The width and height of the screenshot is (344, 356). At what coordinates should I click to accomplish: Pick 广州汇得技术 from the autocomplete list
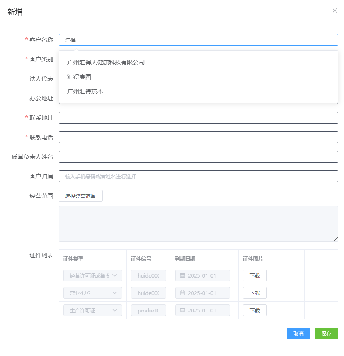tap(84, 91)
